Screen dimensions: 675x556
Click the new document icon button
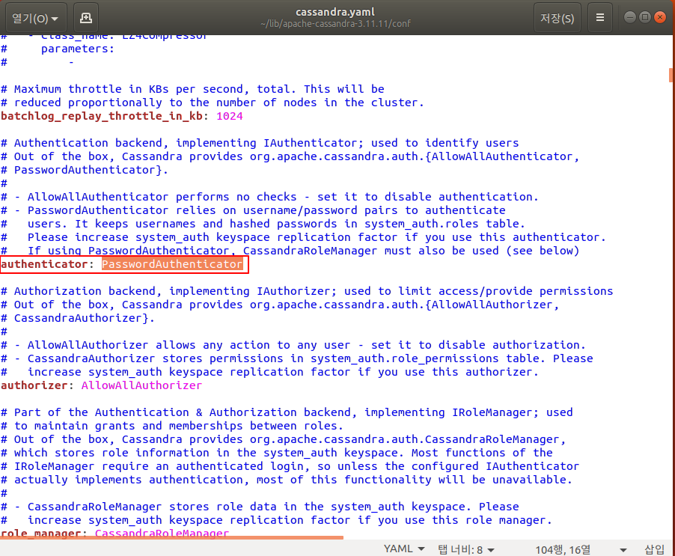point(86,18)
